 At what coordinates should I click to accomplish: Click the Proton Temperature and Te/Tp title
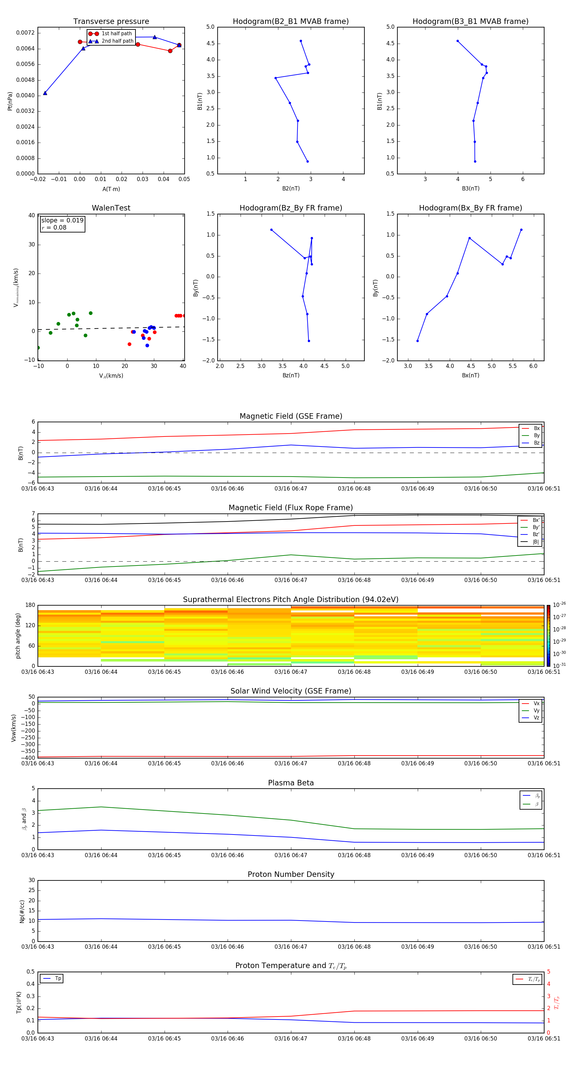tap(291, 966)
